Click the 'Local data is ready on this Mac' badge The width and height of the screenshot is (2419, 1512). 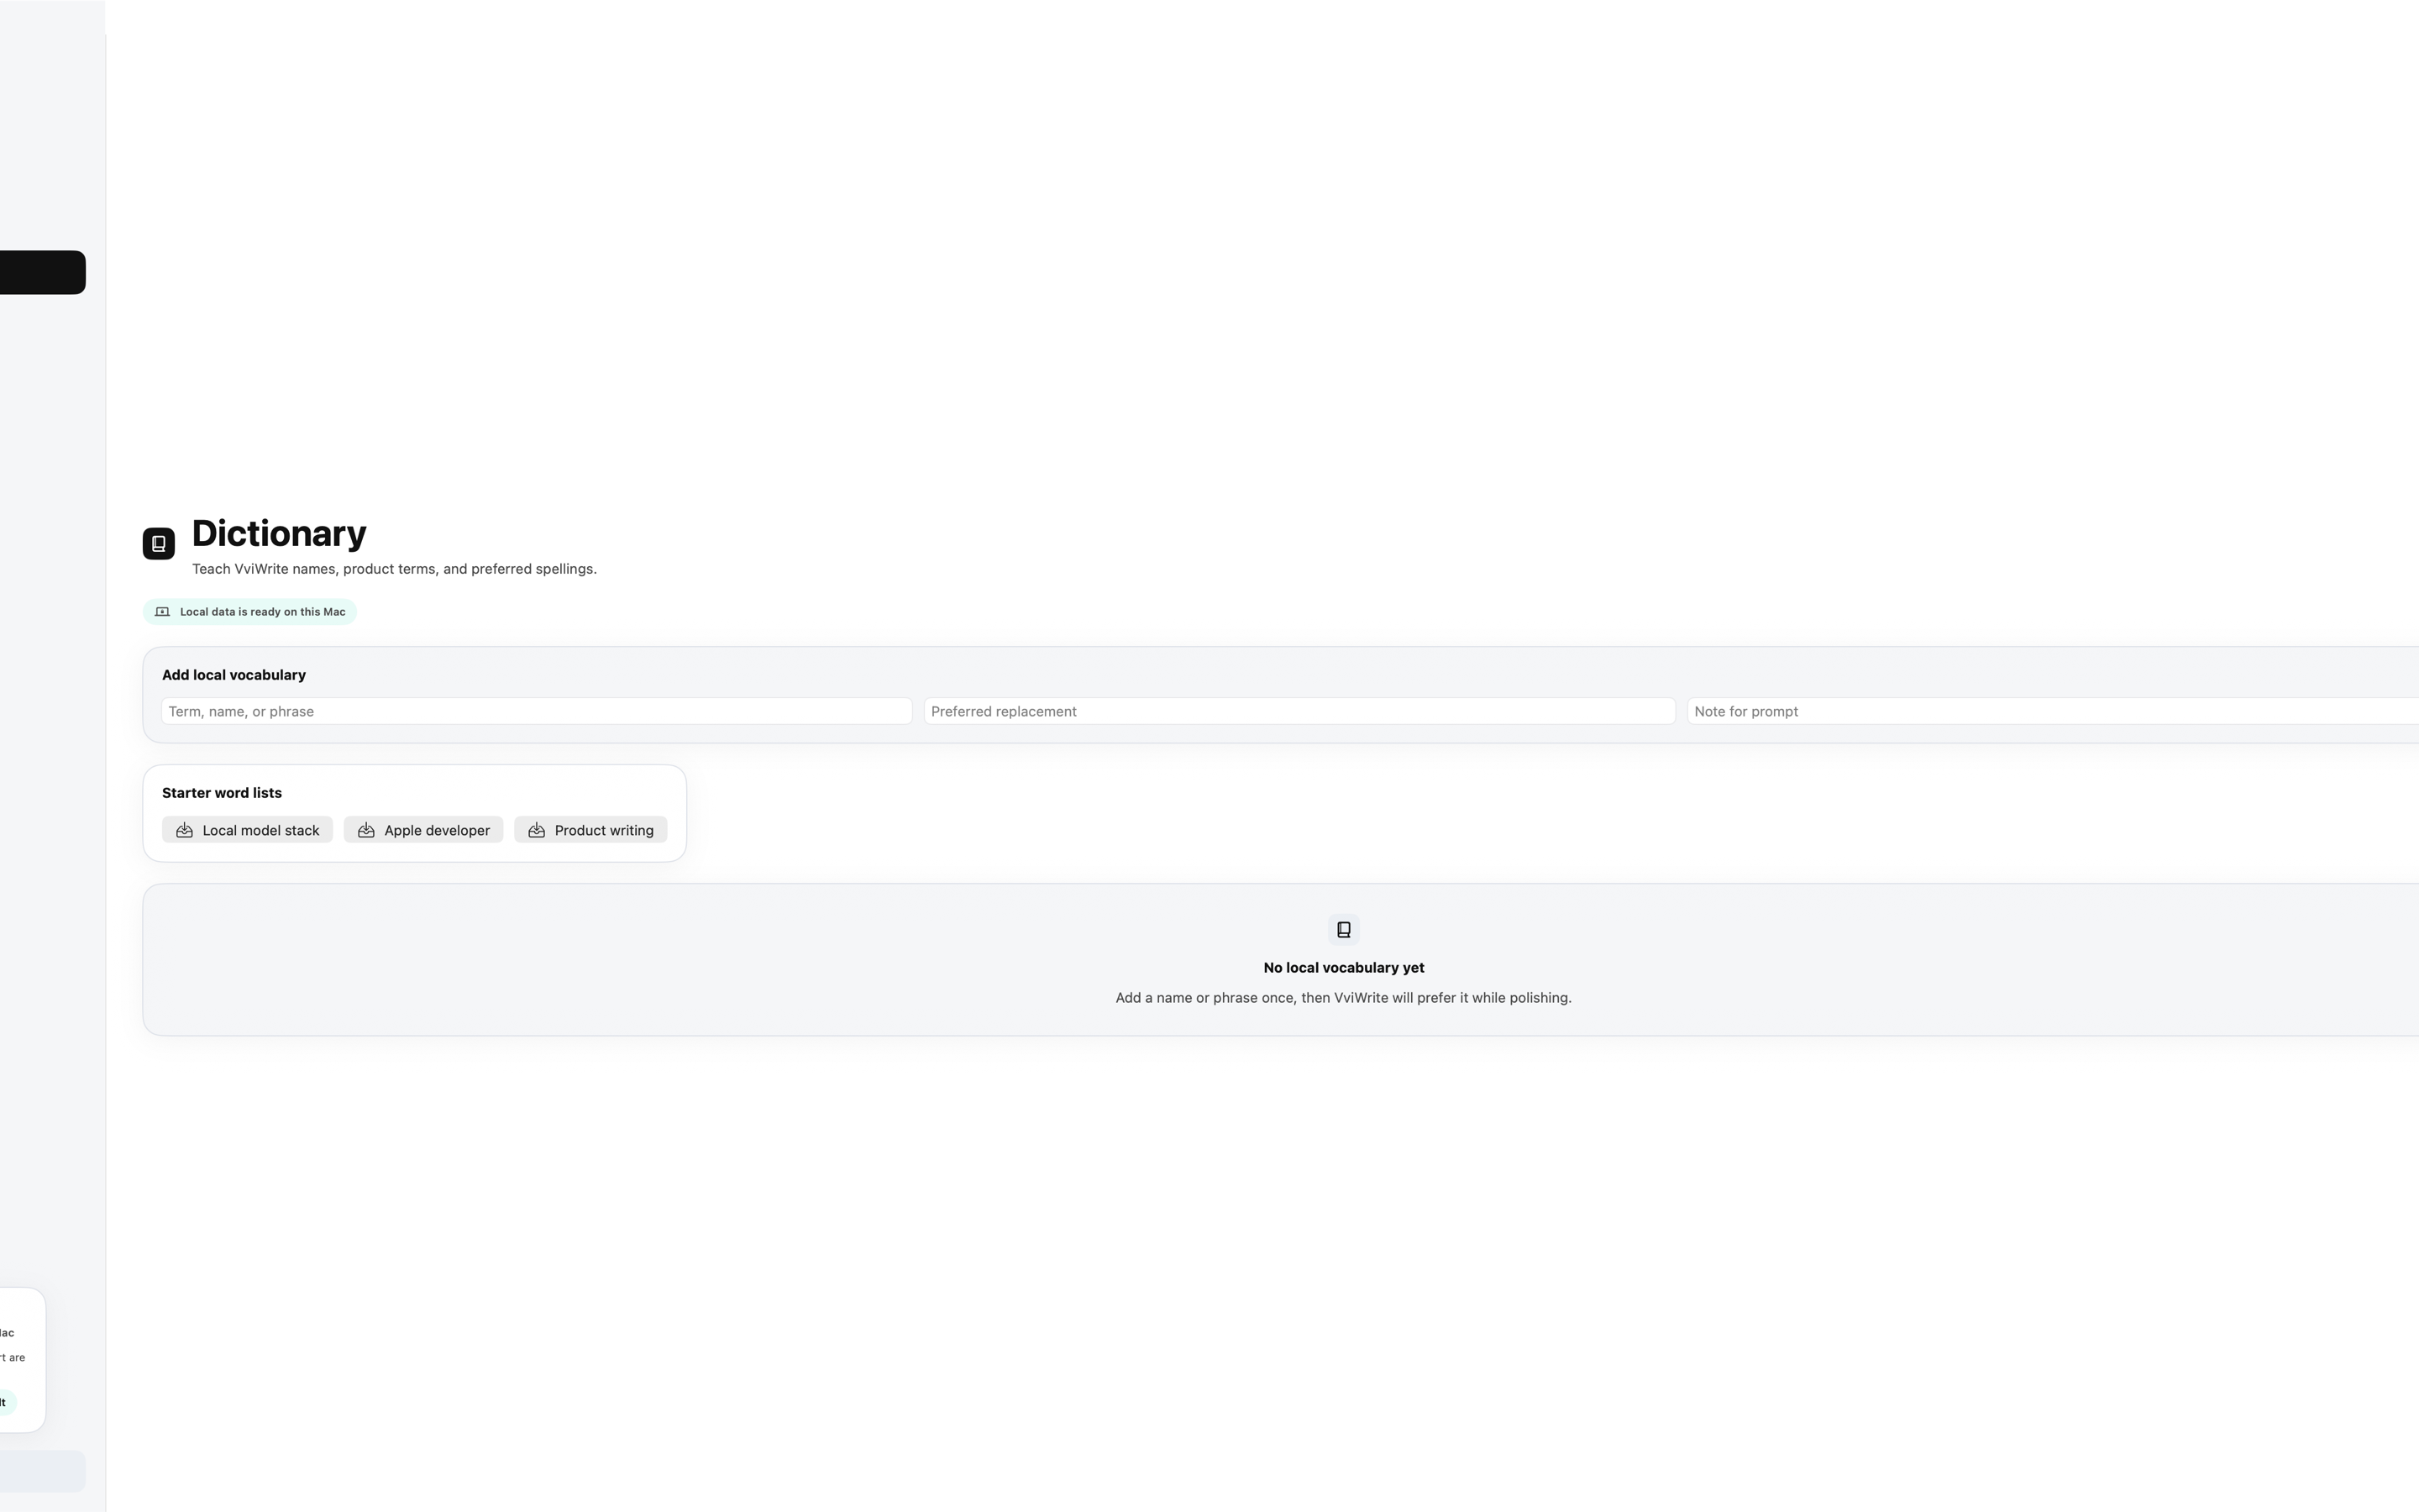point(250,612)
